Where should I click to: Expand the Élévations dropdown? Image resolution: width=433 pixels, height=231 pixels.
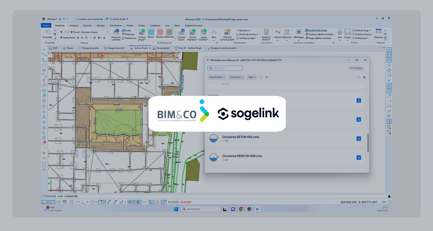tap(243, 30)
